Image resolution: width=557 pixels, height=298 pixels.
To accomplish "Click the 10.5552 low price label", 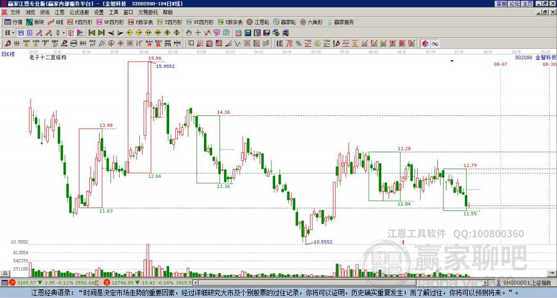I will (323, 242).
